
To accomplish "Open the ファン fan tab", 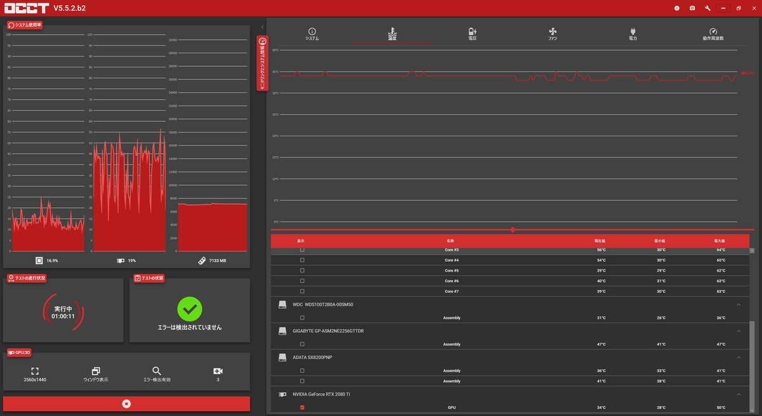I will [552, 34].
